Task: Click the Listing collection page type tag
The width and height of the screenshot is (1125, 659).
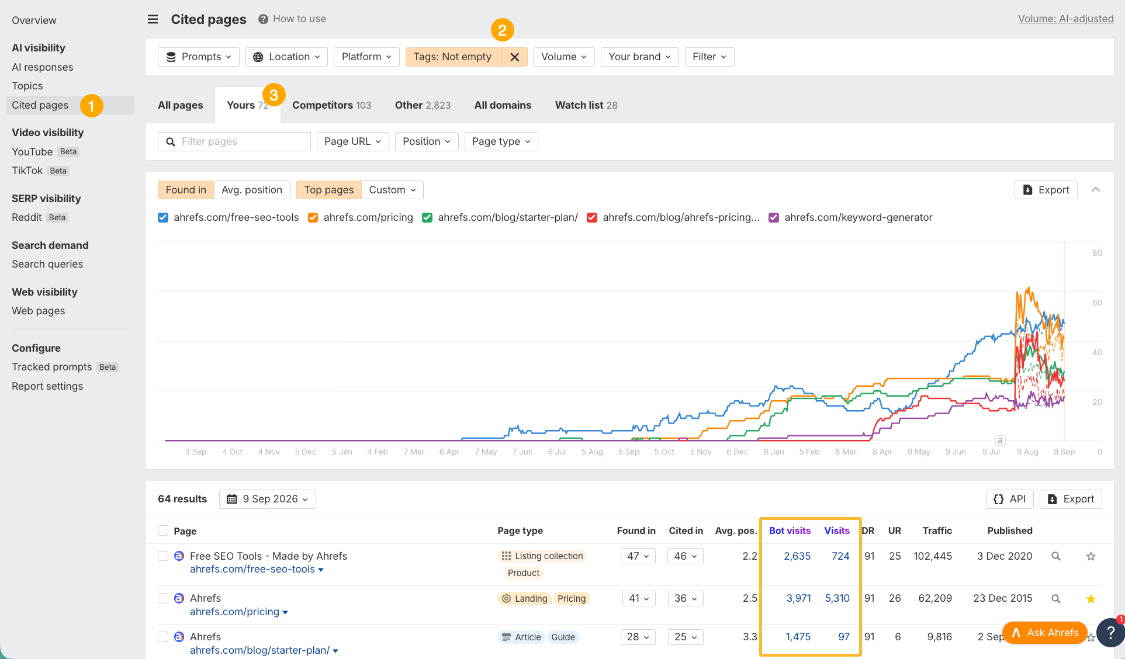Action: click(x=542, y=556)
